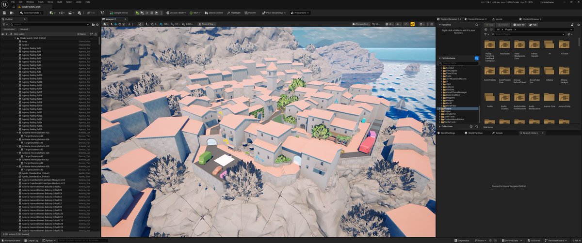The width and height of the screenshot is (582, 243).
Task: Open Content Drawer in status bar
Action: click(x=12, y=240)
